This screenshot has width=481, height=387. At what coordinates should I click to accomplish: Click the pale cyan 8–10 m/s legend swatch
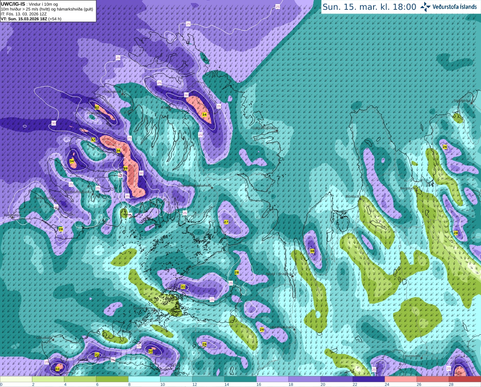[x=144, y=379]
